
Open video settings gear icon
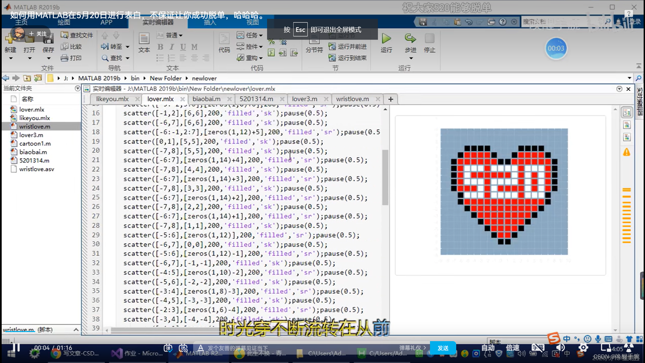(583, 348)
